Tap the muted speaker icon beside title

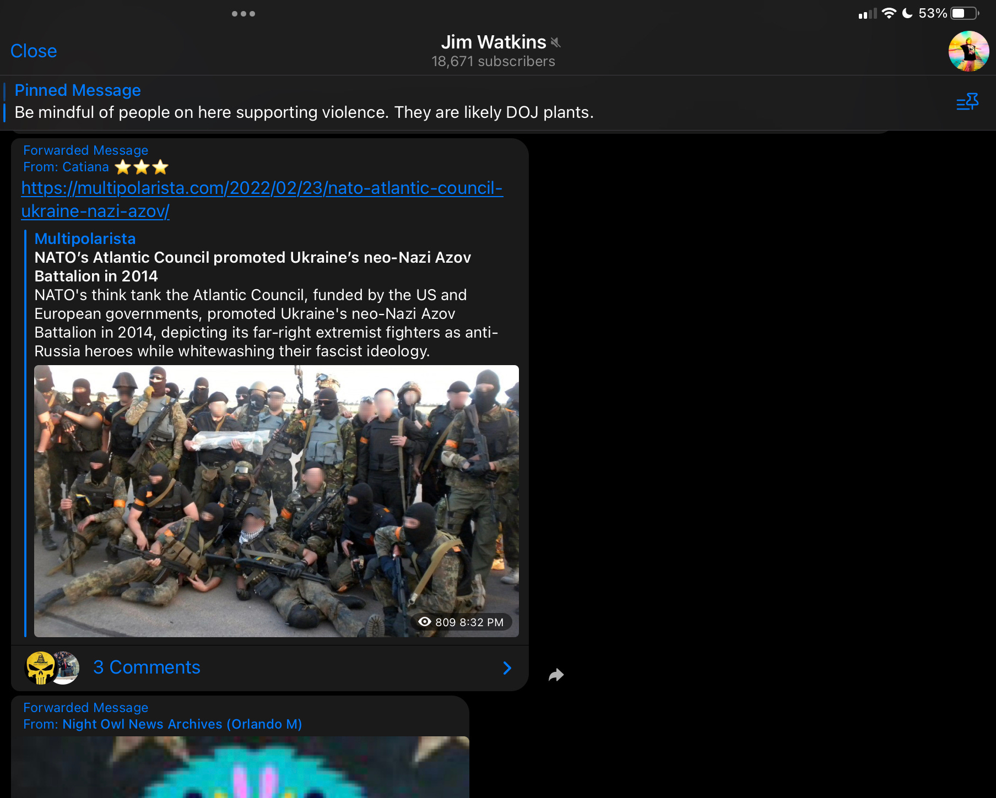555,42
